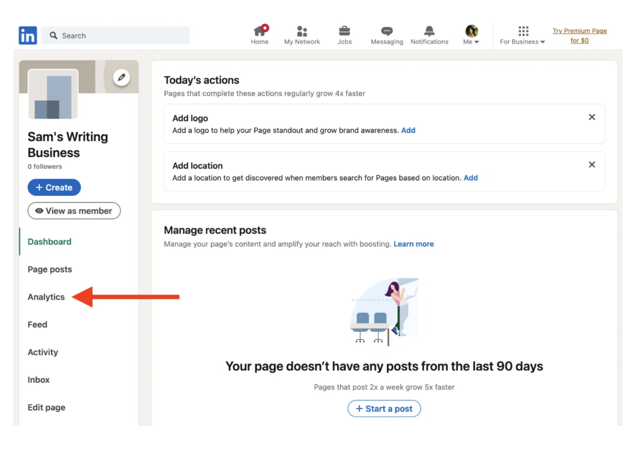The width and height of the screenshot is (641, 461).
Task: Open Messaging speech bubble icon
Action: click(386, 32)
